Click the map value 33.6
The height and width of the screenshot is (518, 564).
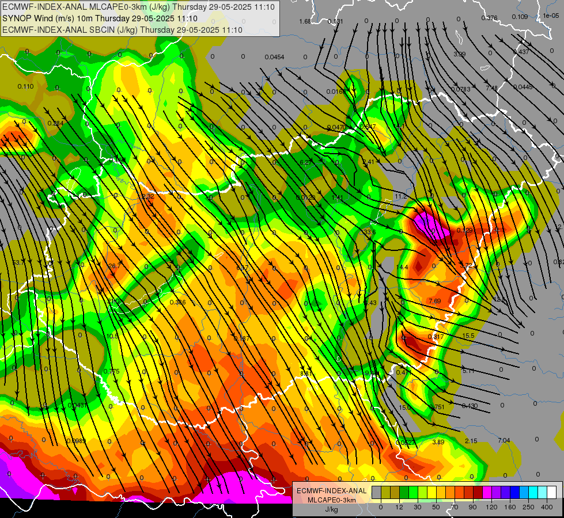pos(369,232)
